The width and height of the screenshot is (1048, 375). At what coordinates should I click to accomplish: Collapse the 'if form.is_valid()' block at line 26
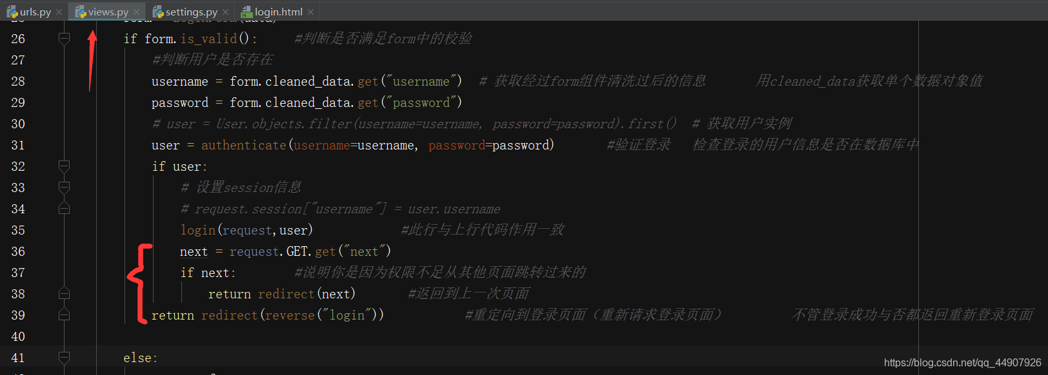tap(64, 39)
